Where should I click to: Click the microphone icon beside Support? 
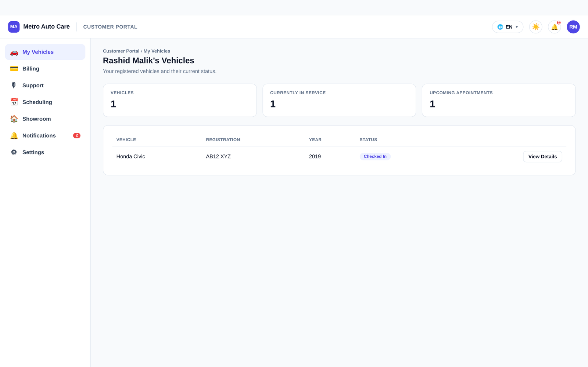[x=14, y=86]
